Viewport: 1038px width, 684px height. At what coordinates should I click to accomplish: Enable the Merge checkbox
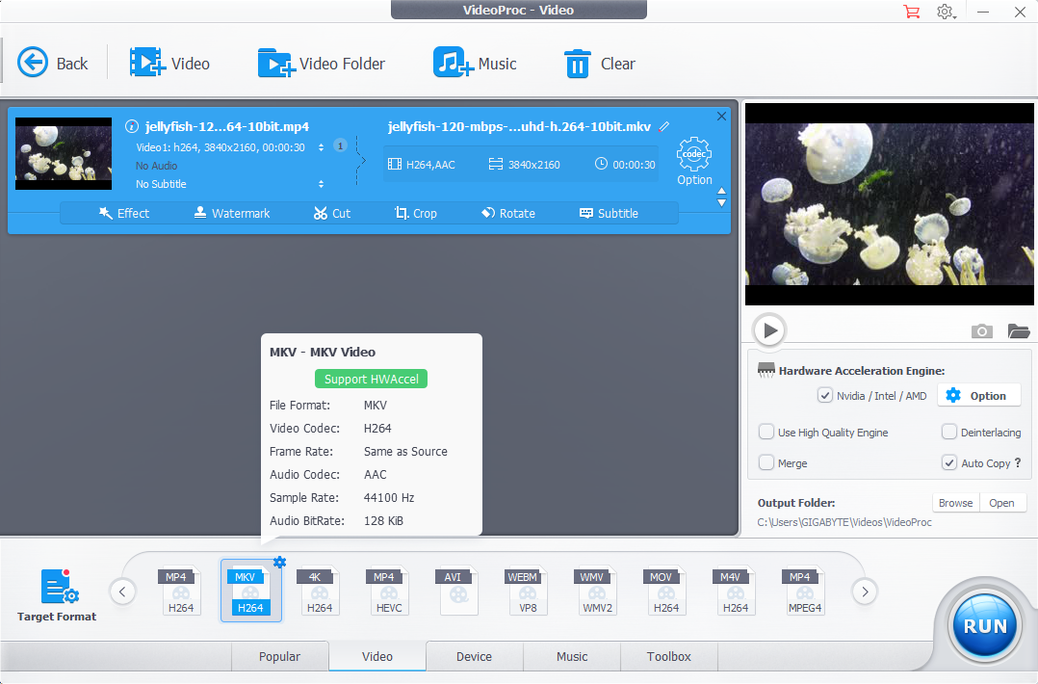click(766, 462)
